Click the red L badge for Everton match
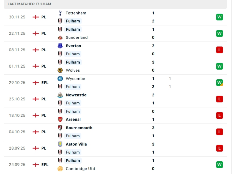 (x=220, y=50)
